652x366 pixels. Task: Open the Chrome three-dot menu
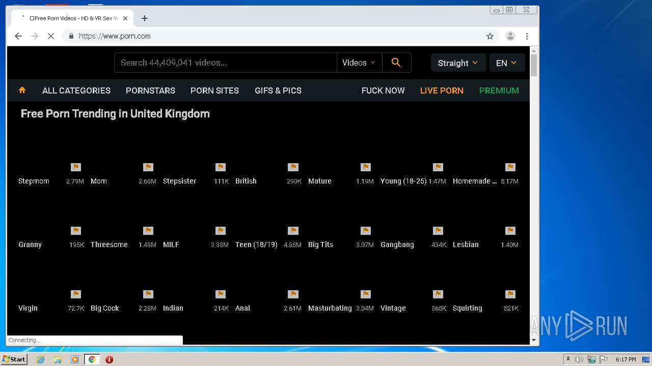[527, 36]
